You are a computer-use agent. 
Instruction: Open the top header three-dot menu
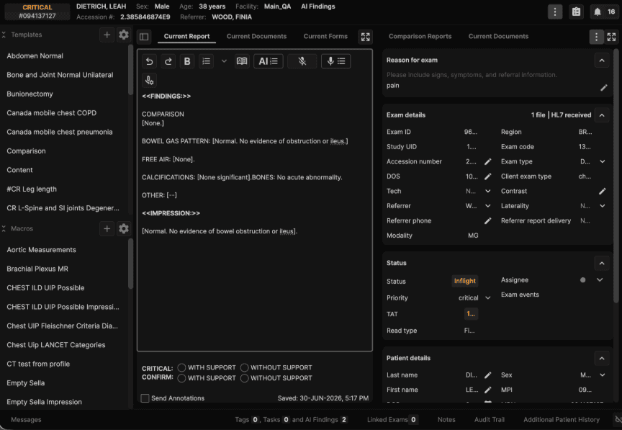(555, 12)
